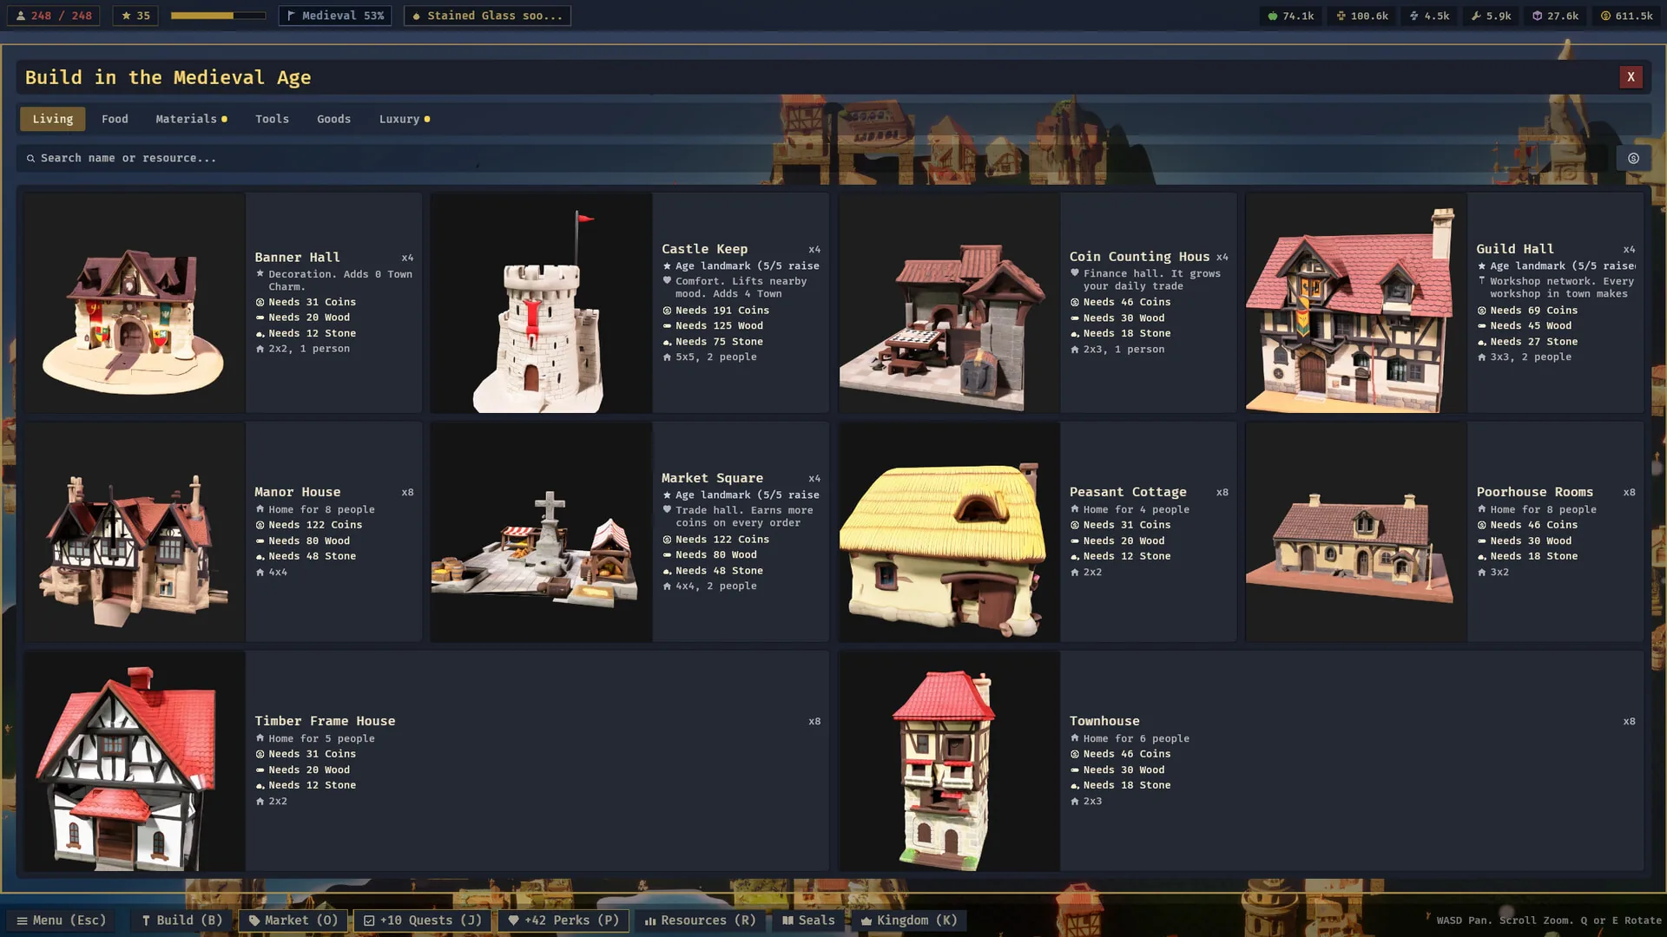
Task: Choose the Peasant Cottage thumbnail
Action: click(x=949, y=532)
